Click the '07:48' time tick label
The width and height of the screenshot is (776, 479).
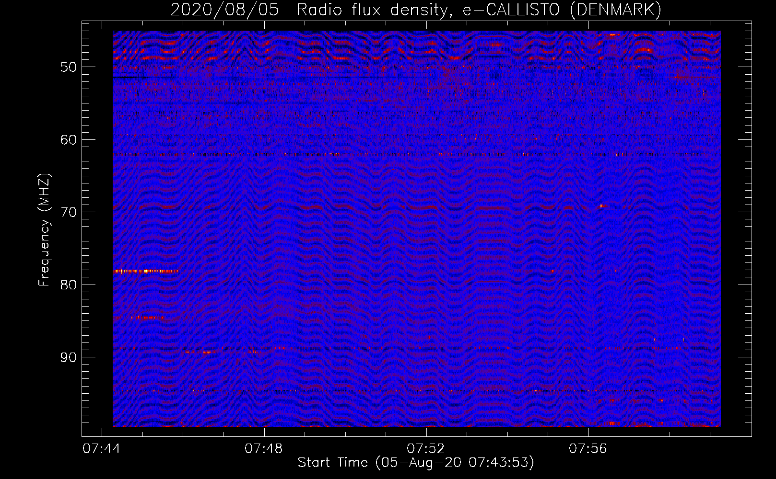(x=263, y=449)
